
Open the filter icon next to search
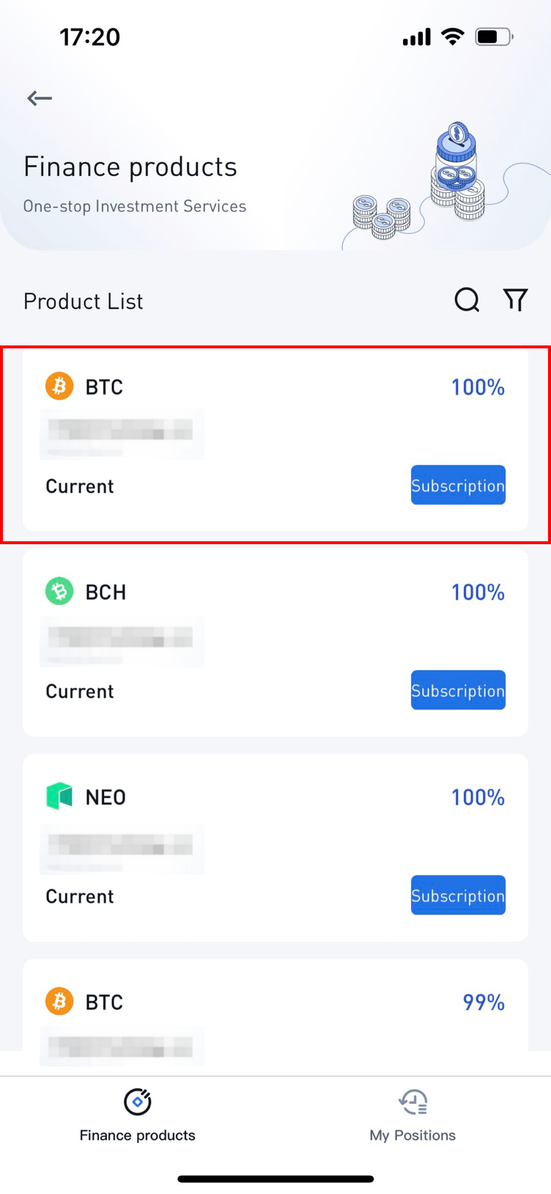(515, 300)
